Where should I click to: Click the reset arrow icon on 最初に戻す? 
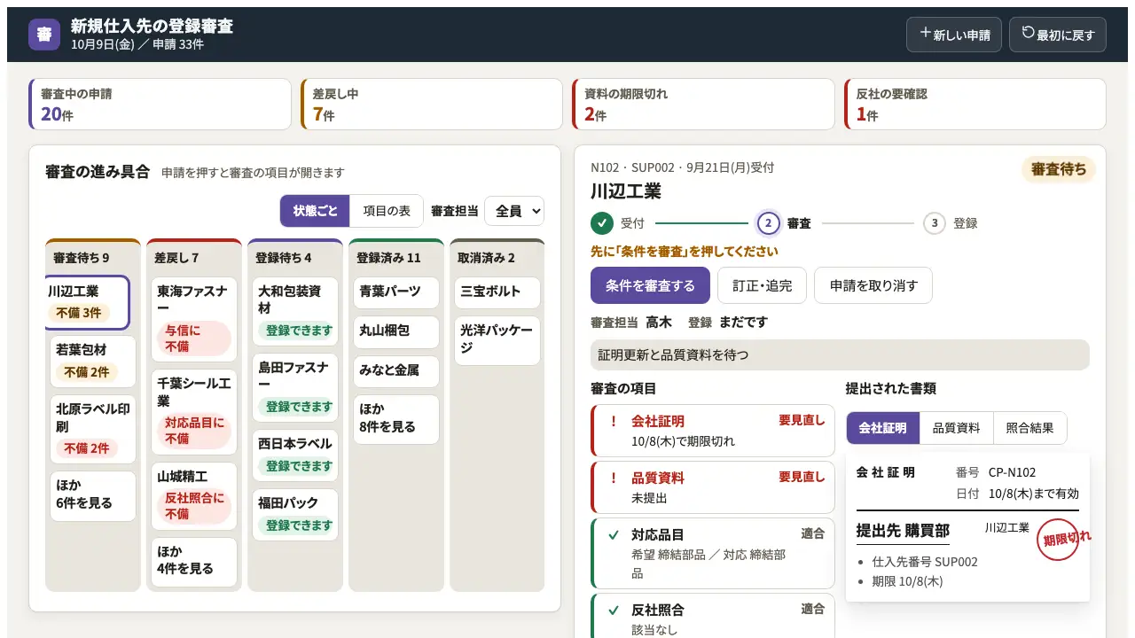[1029, 33]
